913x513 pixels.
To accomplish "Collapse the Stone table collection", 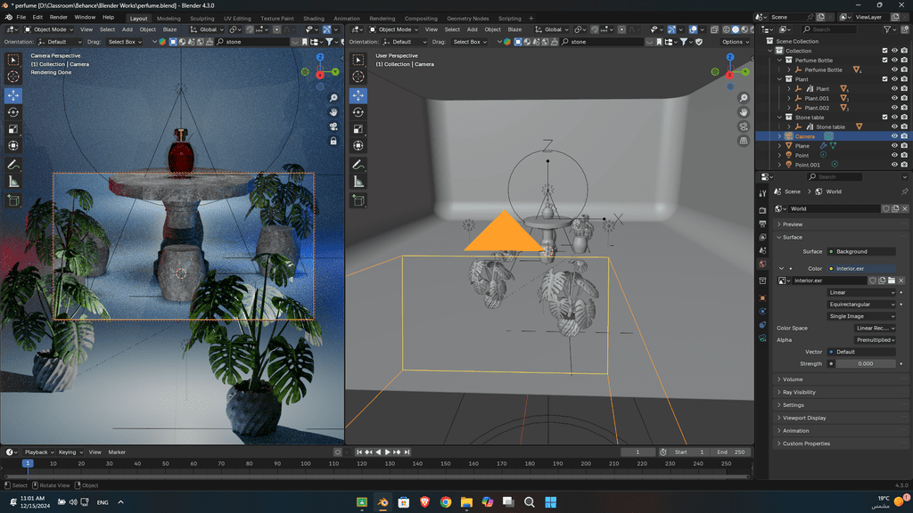I will 779,118.
